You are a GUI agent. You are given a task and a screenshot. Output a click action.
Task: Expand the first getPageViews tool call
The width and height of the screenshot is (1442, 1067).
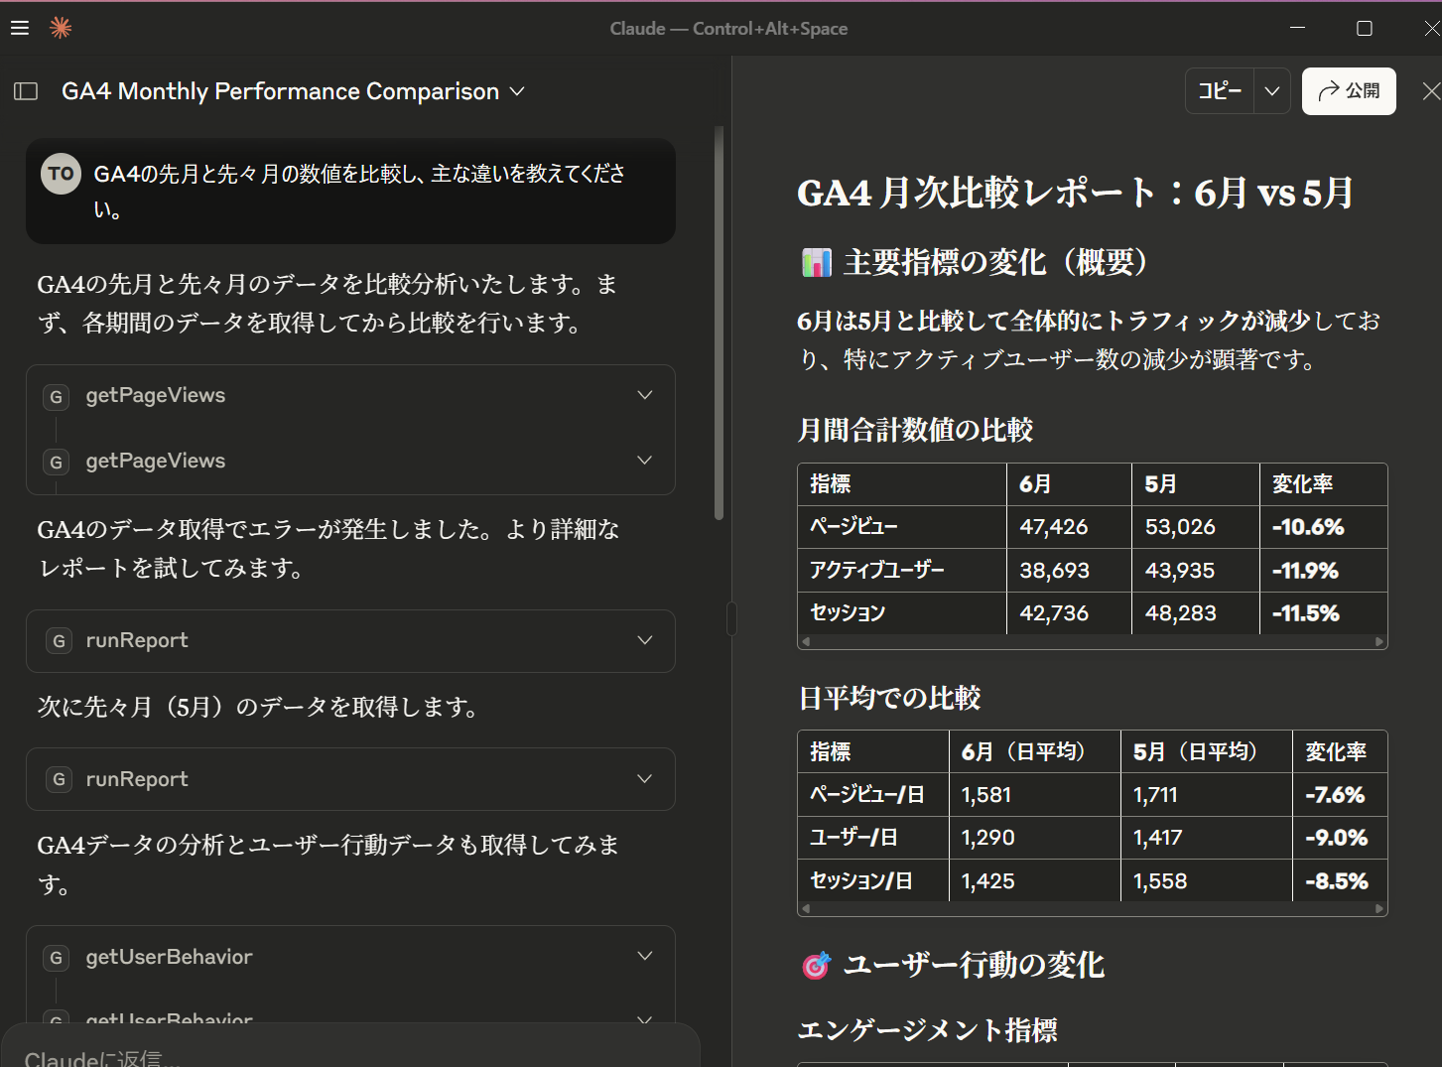click(x=644, y=395)
